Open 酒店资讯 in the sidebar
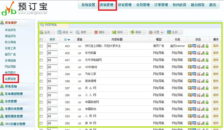The image size is (224, 130). click(10, 36)
